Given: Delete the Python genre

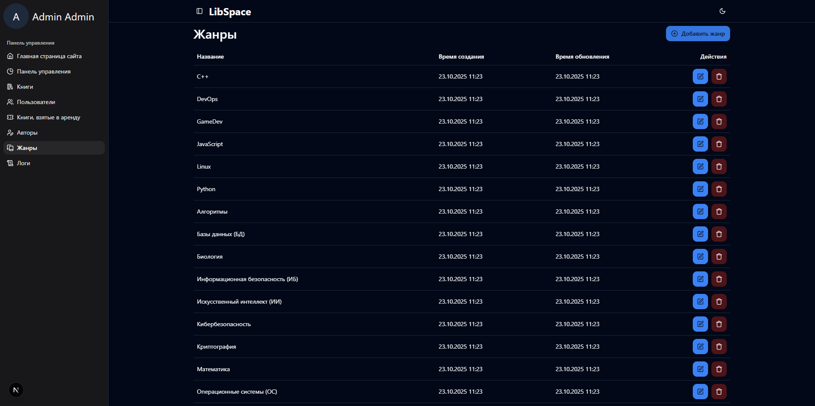Looking at the screenshot, I should pos(719,189).
